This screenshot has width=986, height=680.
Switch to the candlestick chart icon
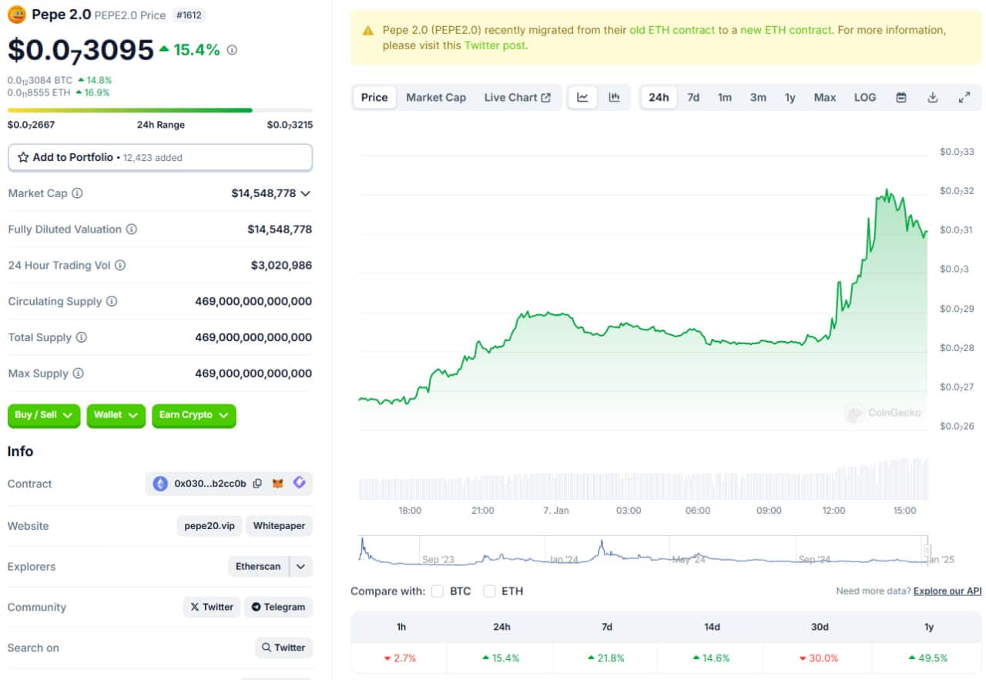pyautogui.click(x=614, y=97)
